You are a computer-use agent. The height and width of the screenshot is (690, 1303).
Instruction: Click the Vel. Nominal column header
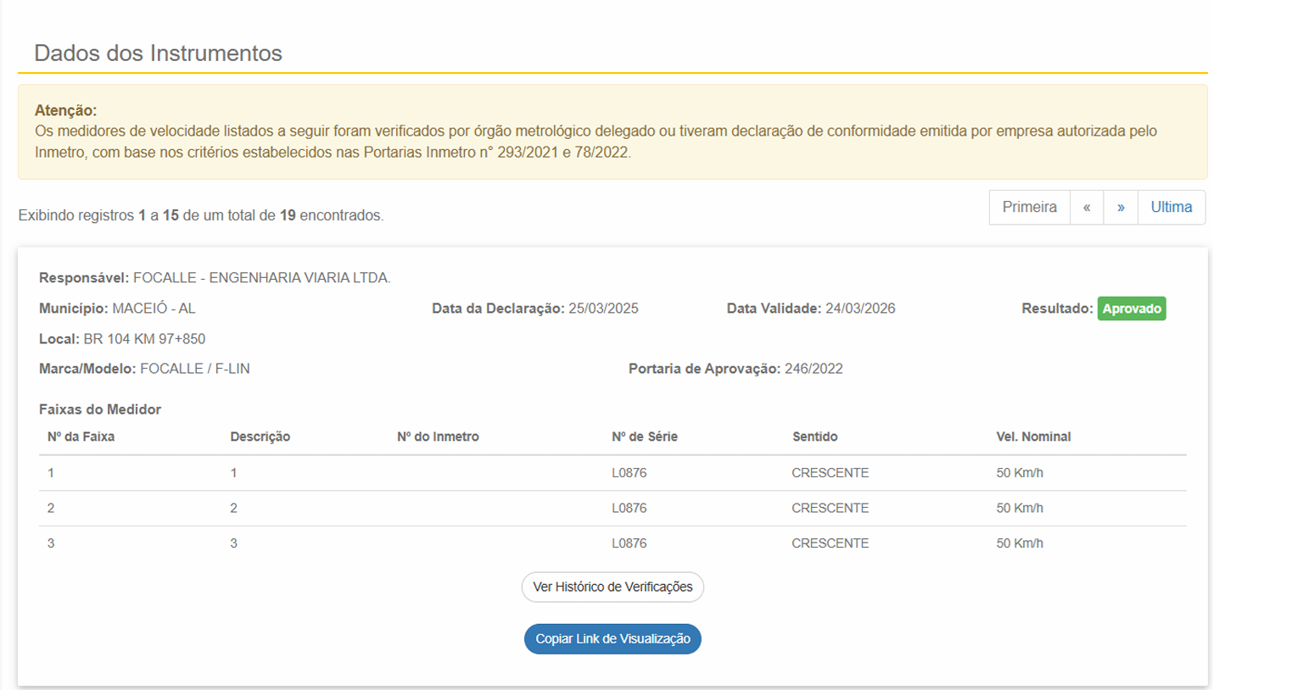point(1033,437)
